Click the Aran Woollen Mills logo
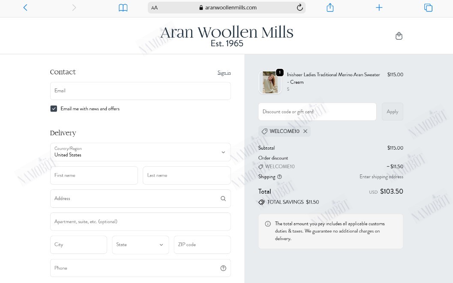 (227, 36)
